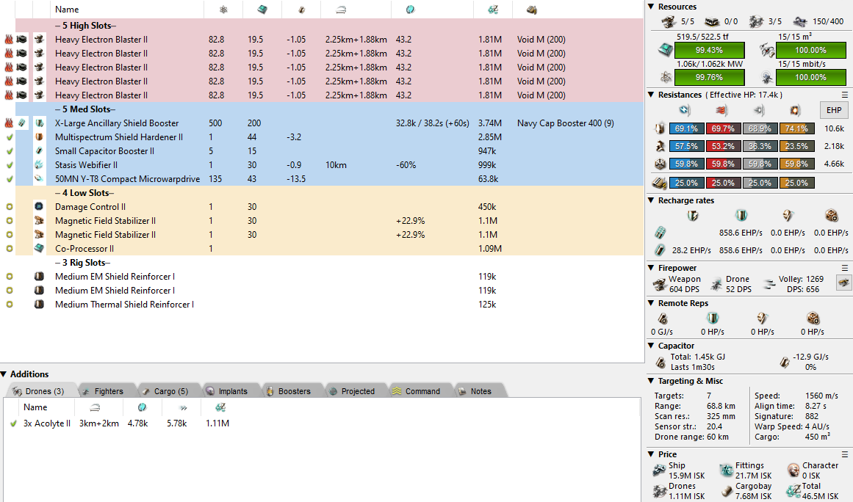The image size is (853, 502).
Task: Click the Price column header icon
Action: 488,10
